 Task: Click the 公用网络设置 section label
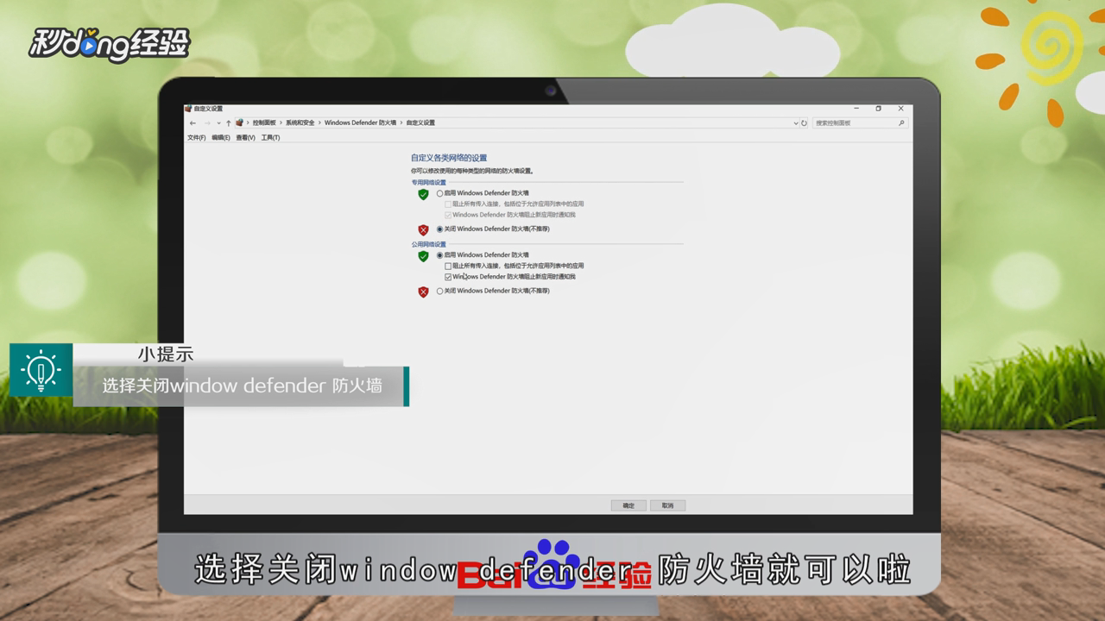(428, 245)
